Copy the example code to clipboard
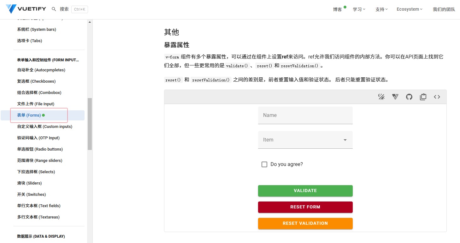460x243 pixels. (x=423, y=97)
